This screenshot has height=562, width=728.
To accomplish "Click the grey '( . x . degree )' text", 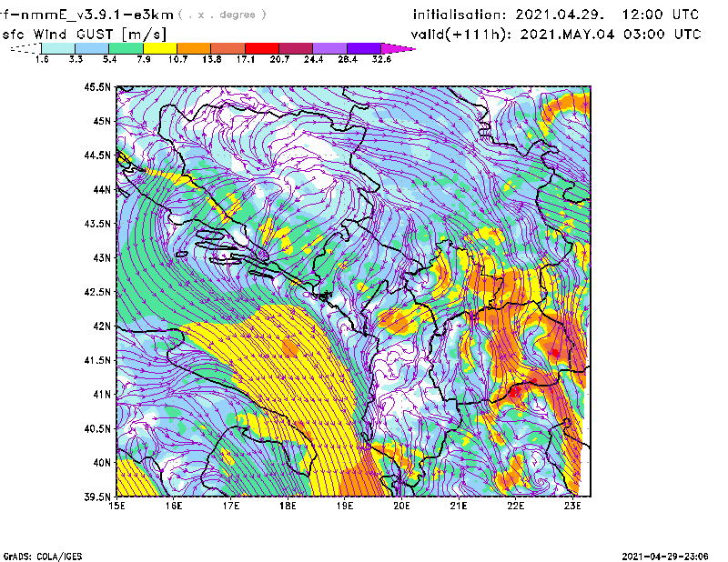I will point(223,15).
